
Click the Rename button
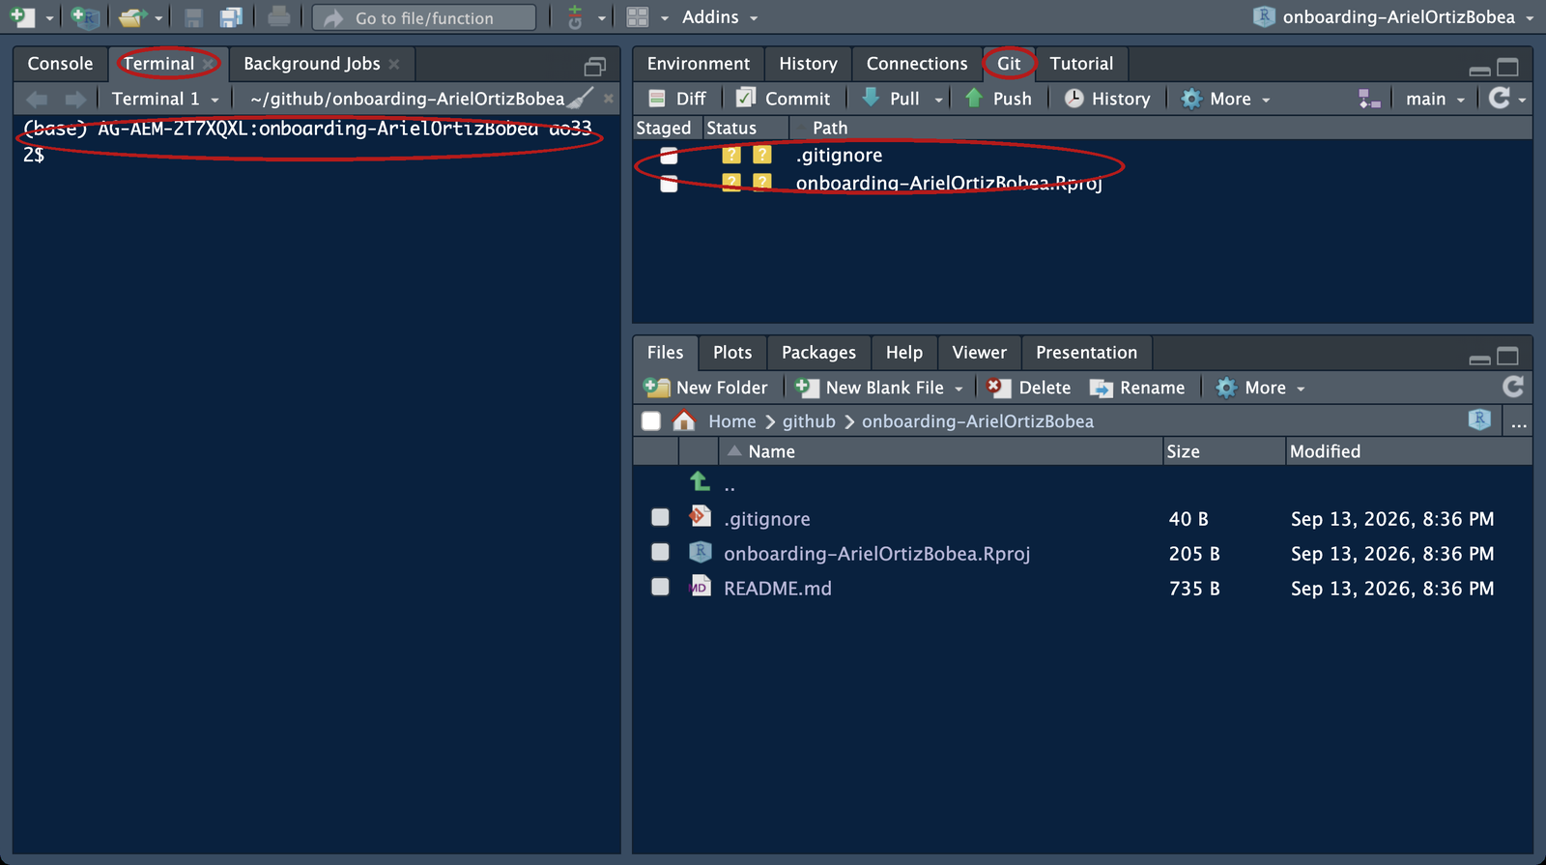pos(1137,388)
